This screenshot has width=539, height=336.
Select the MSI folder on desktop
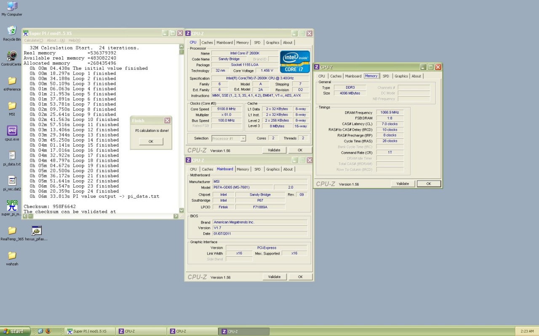click(x=12, y=106)
